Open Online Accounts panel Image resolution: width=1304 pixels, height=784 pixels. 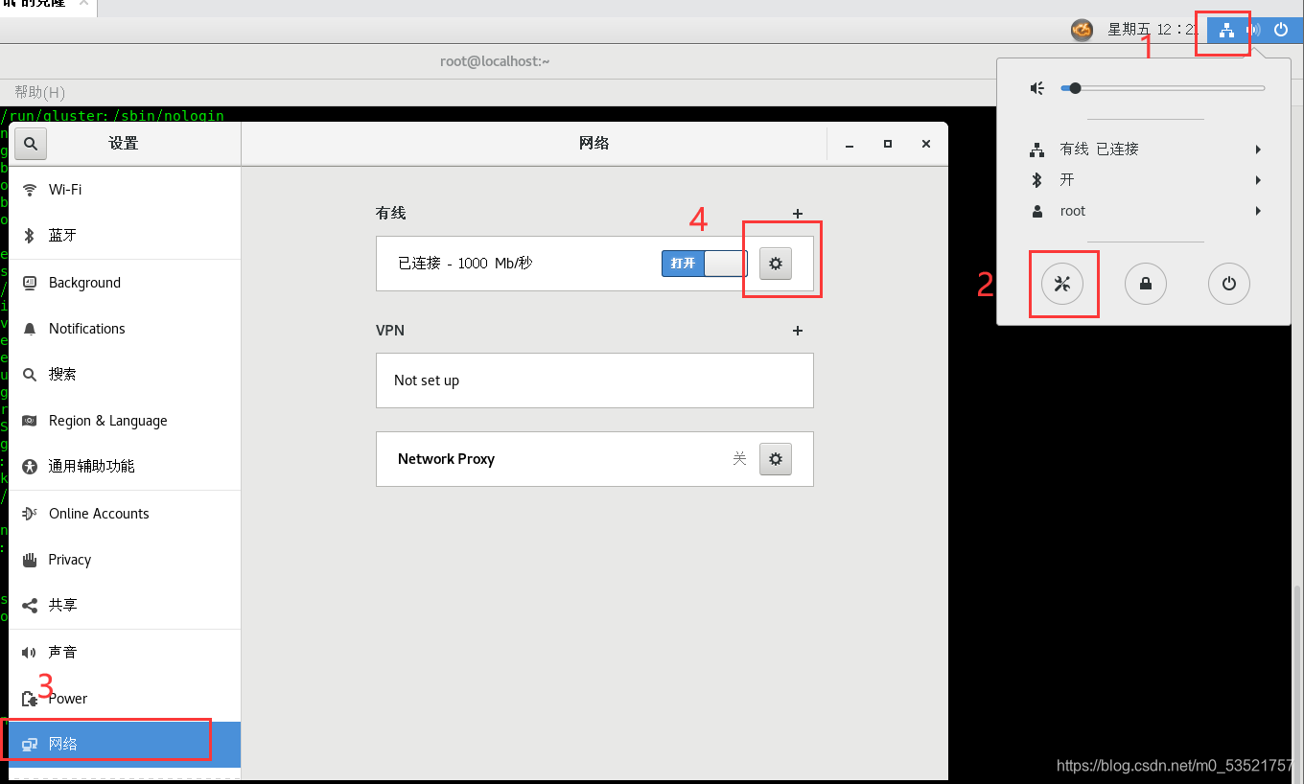point(125,514)
